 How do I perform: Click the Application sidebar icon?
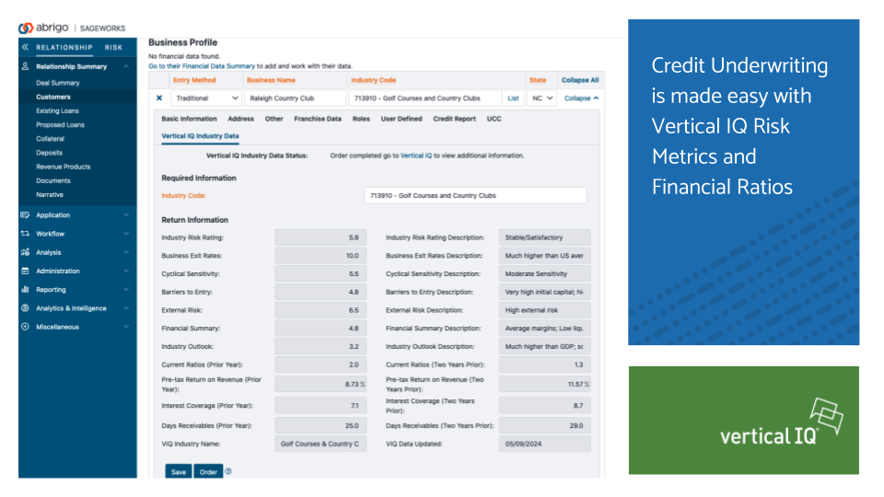click(x=26, y=214)
